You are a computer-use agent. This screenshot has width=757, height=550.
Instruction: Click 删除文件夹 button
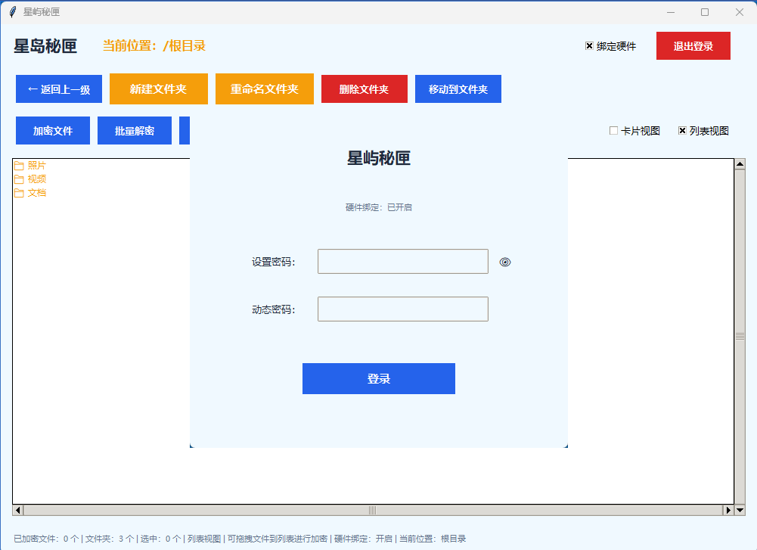click(x=365, y=89)
